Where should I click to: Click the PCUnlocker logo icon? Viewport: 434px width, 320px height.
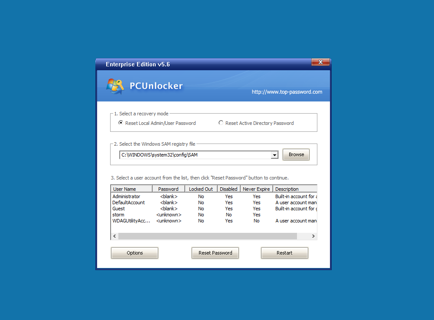115,86
